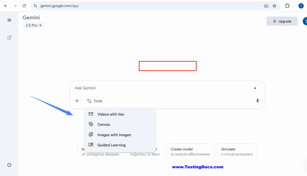This screenshot has height=176, width=307.
Task: Click the Upgrade button
Action: coord(282,21)
